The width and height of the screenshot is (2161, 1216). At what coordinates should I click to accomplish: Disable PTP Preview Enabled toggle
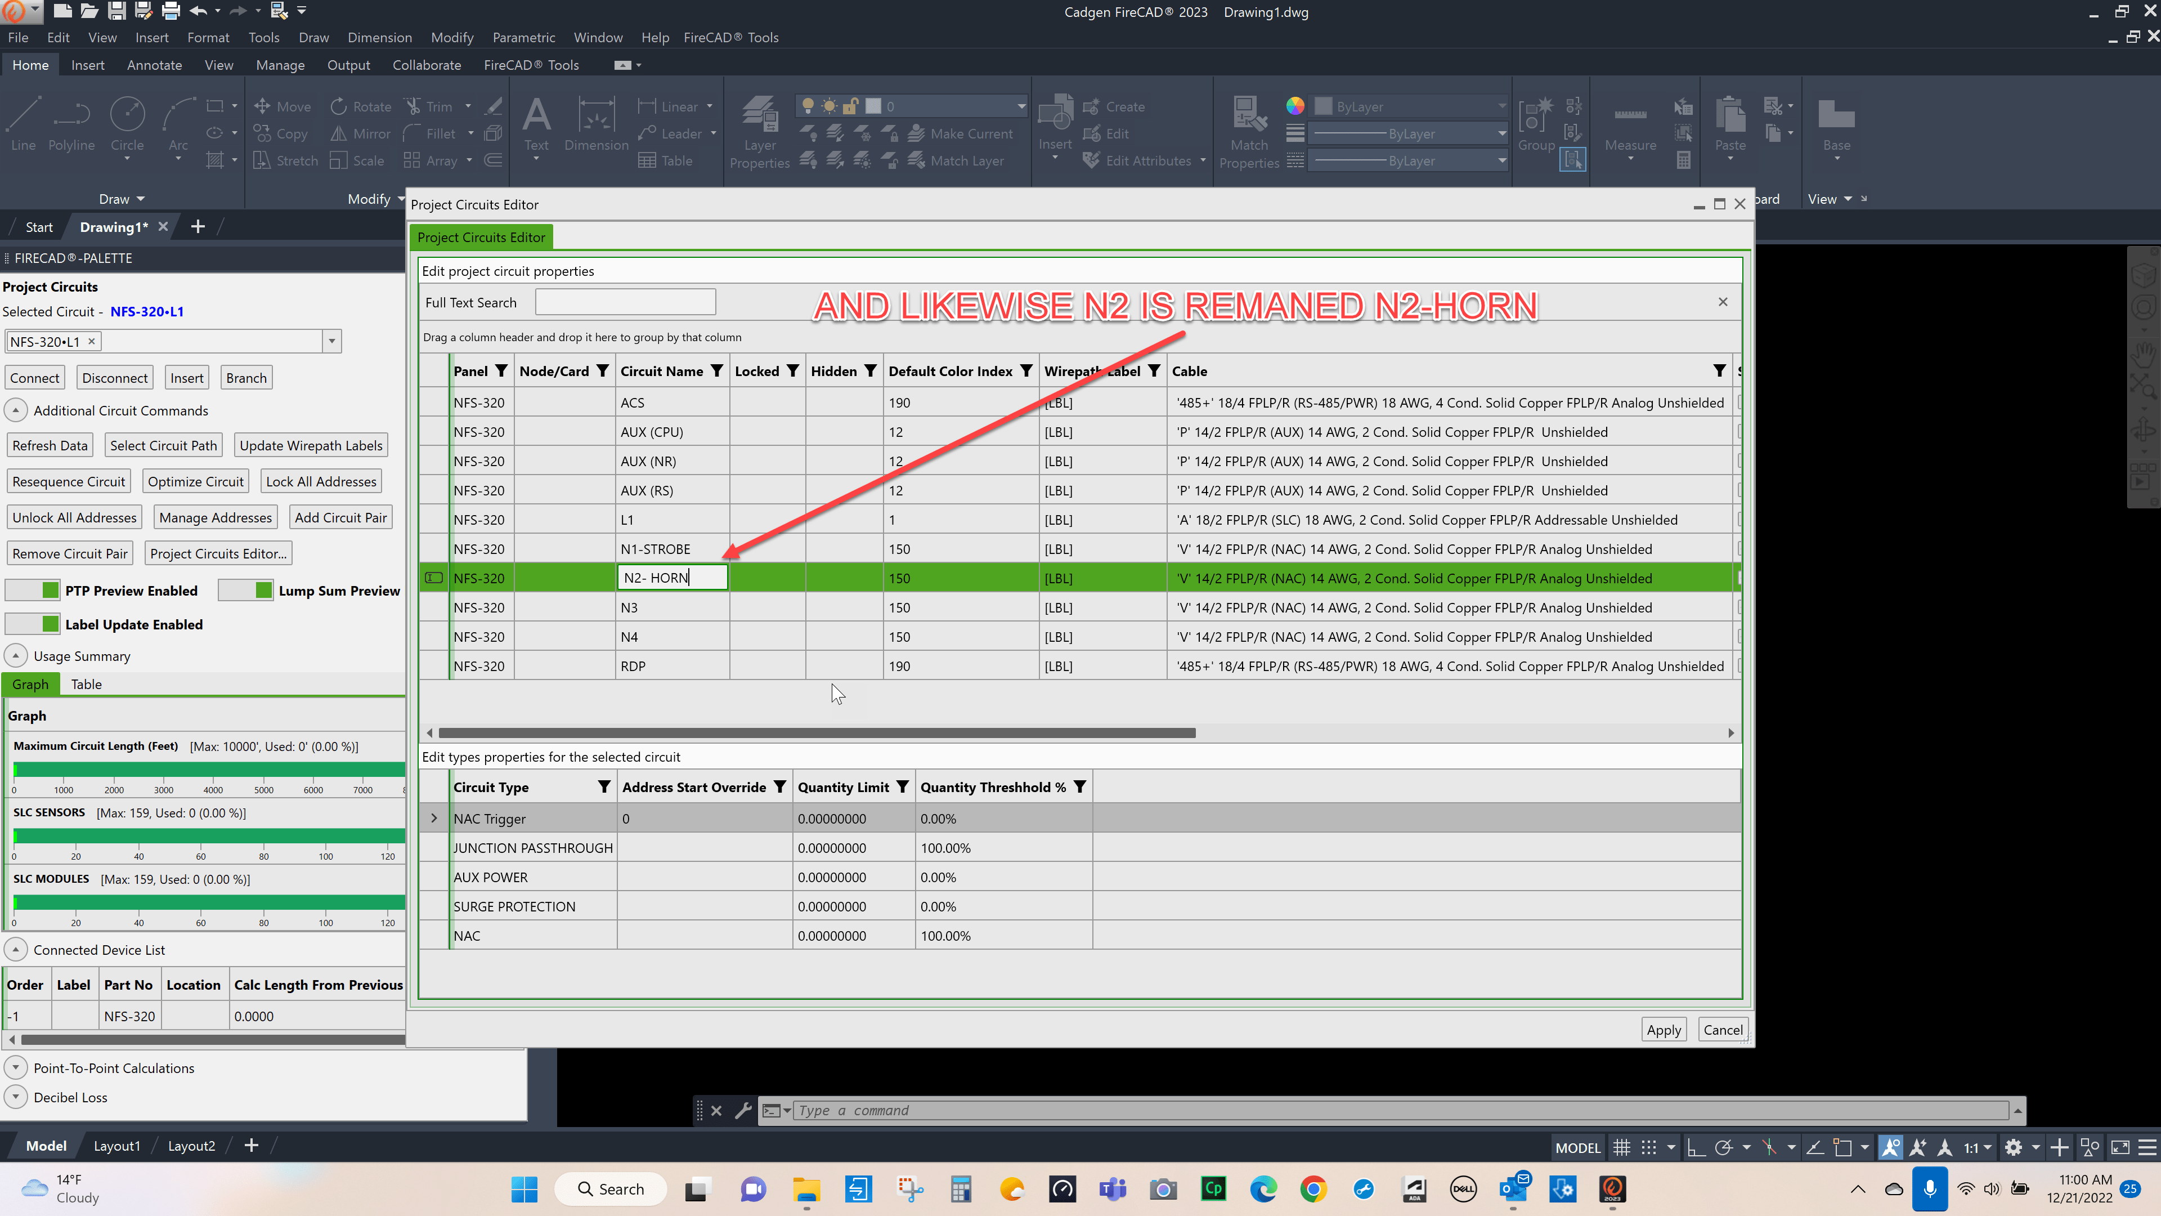32,590
